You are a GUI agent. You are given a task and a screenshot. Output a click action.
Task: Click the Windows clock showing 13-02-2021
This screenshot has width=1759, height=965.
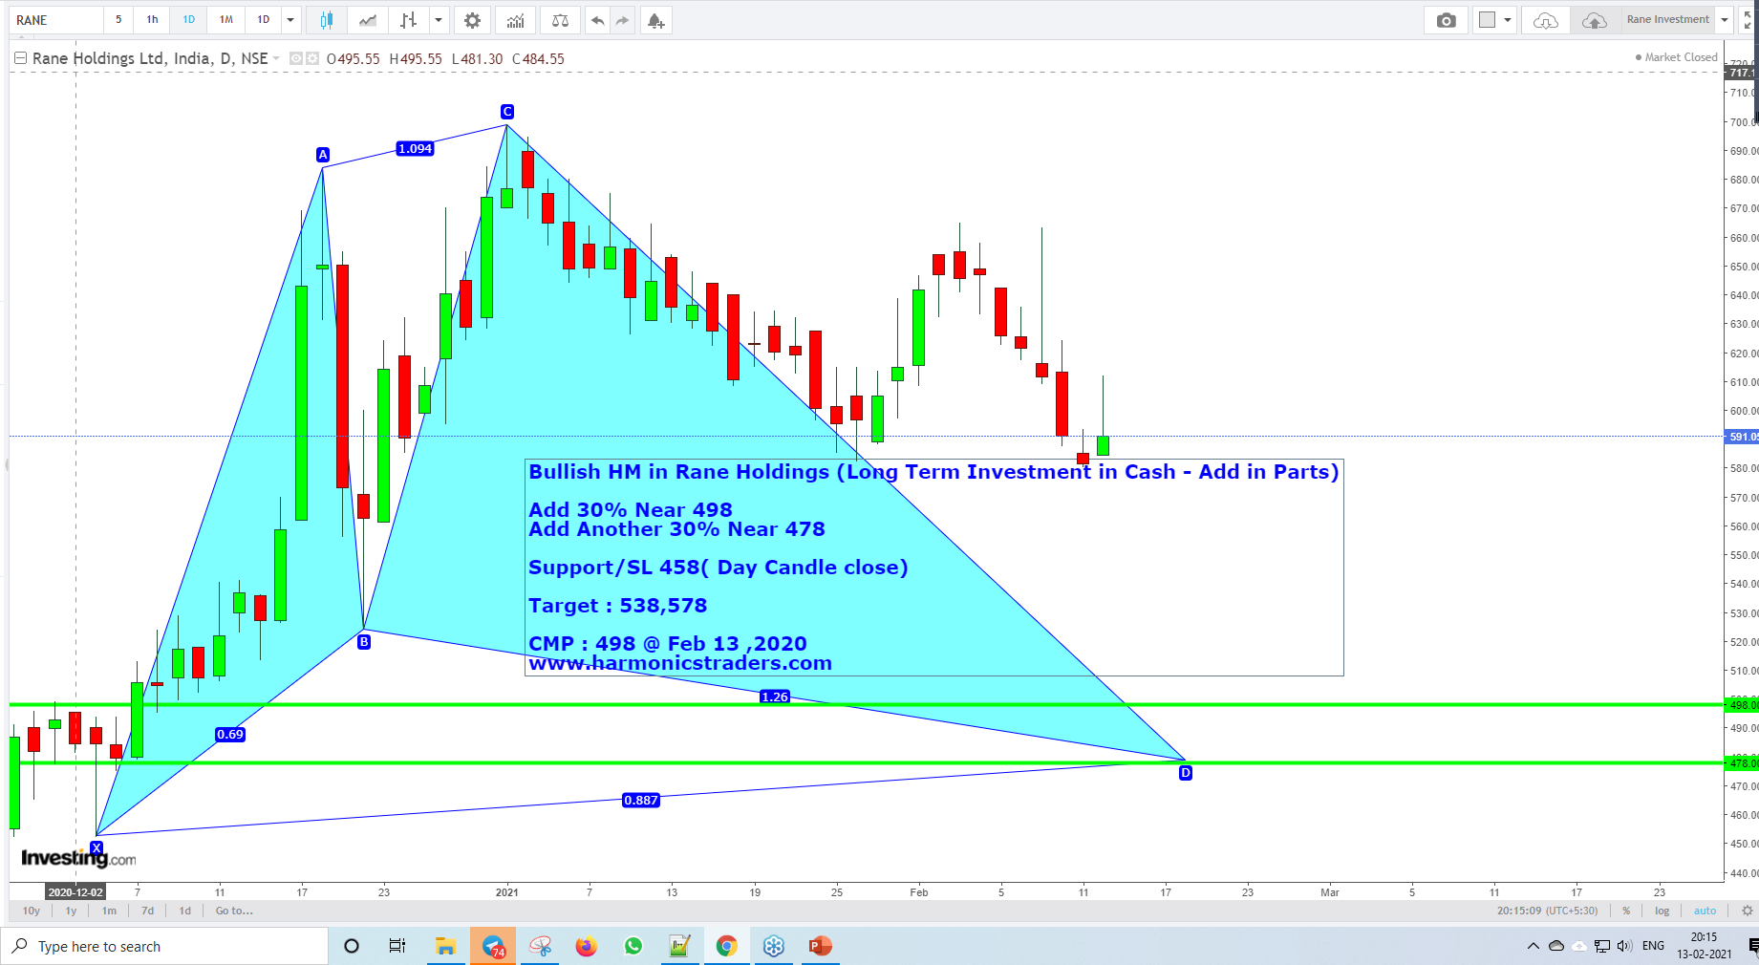(x=1704, y=946)
